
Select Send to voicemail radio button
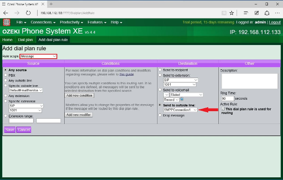coord(160,90)
